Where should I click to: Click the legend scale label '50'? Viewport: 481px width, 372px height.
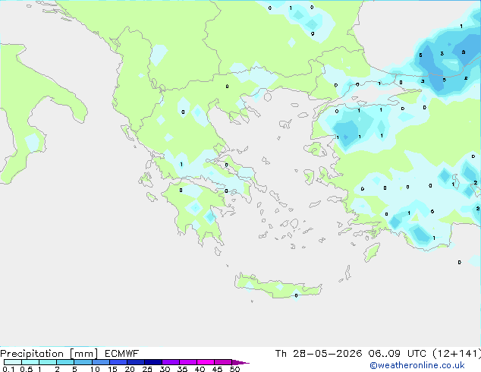pyautogui.click(x=234, y=369)
